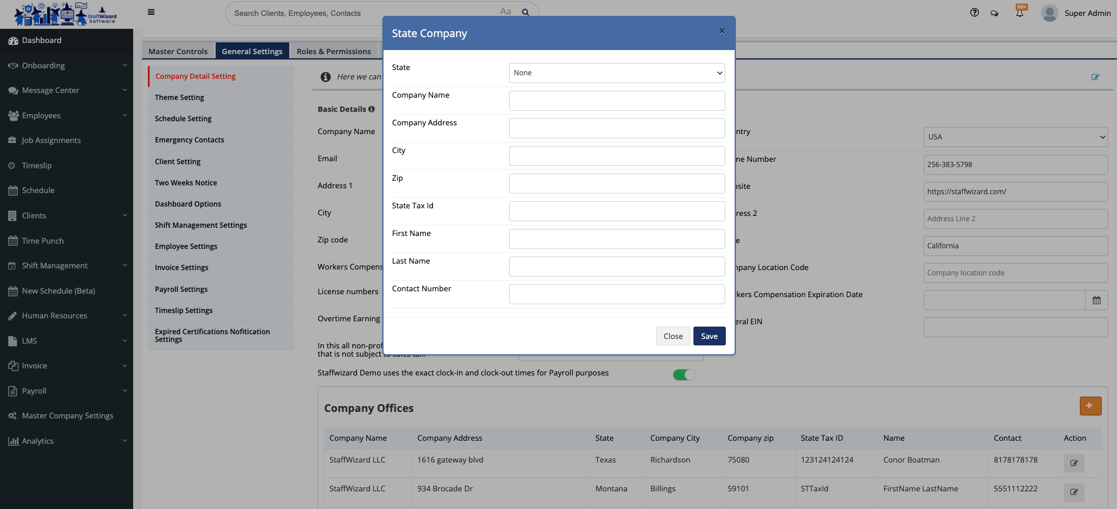Click the orange add office plus button

click(x=1090, y=405)
